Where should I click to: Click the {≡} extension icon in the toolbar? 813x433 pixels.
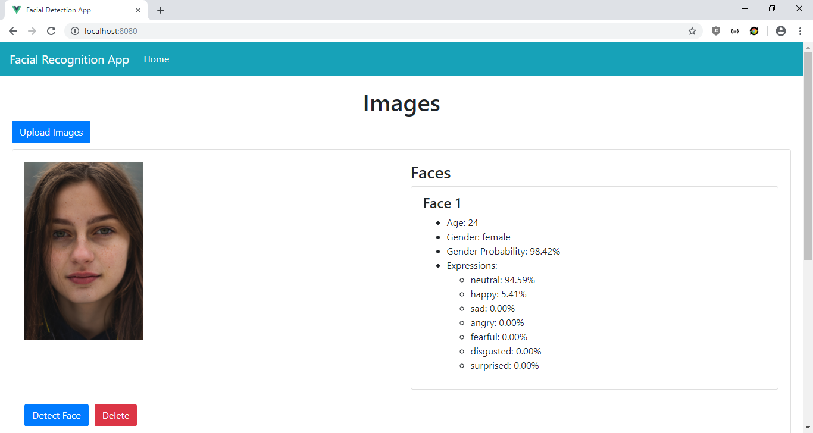(x=734, y=31)
